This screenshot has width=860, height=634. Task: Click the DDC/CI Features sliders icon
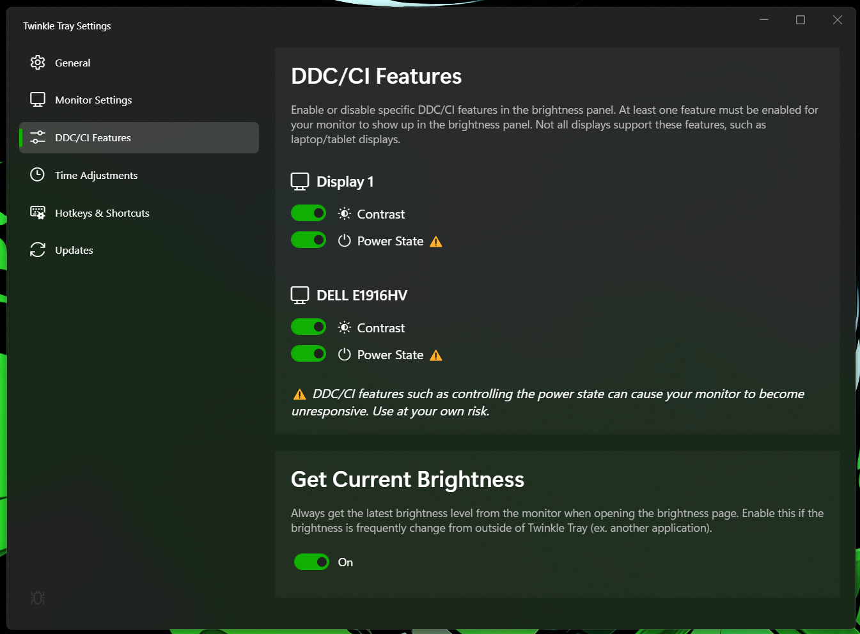pyautogui.click(x=38, y=137)
